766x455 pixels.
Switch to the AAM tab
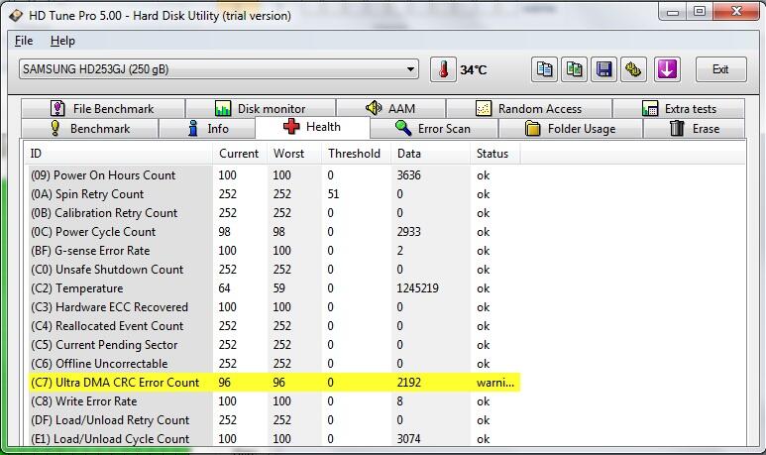[390, 108]
